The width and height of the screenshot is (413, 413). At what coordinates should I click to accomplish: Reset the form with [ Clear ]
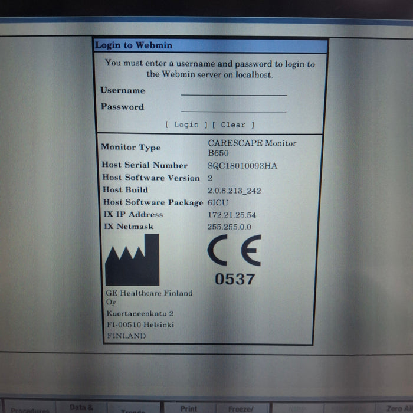pyautogui.click(x=234, y=125)
